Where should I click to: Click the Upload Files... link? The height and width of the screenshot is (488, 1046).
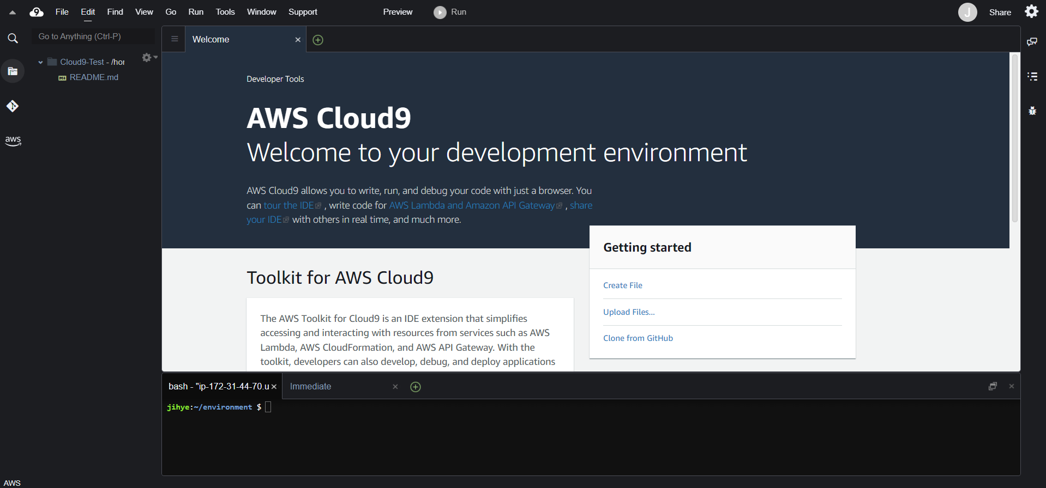click(629, 312)
